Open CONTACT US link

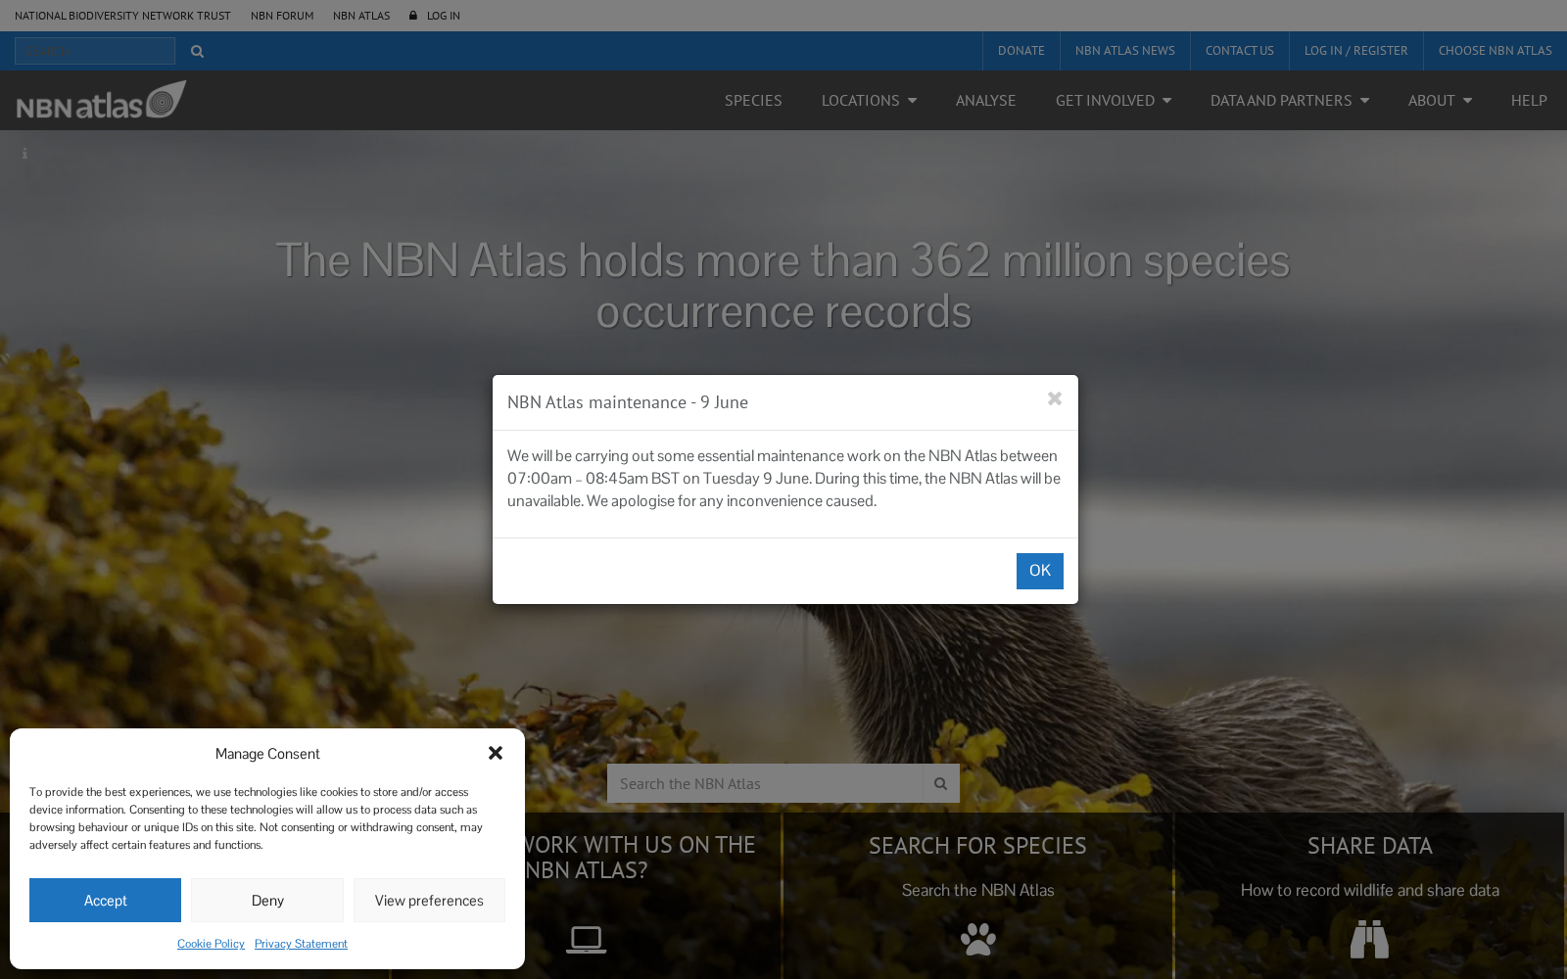(x=1240, y=51)
